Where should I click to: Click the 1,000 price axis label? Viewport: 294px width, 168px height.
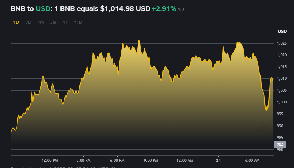[282, 102]
